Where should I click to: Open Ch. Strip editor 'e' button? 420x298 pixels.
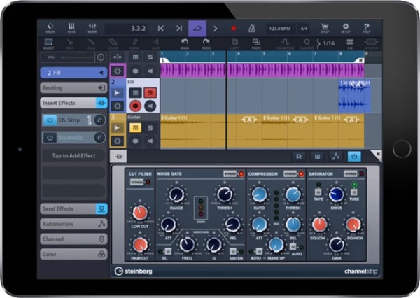pyautogui.click(x=99, y=120)
